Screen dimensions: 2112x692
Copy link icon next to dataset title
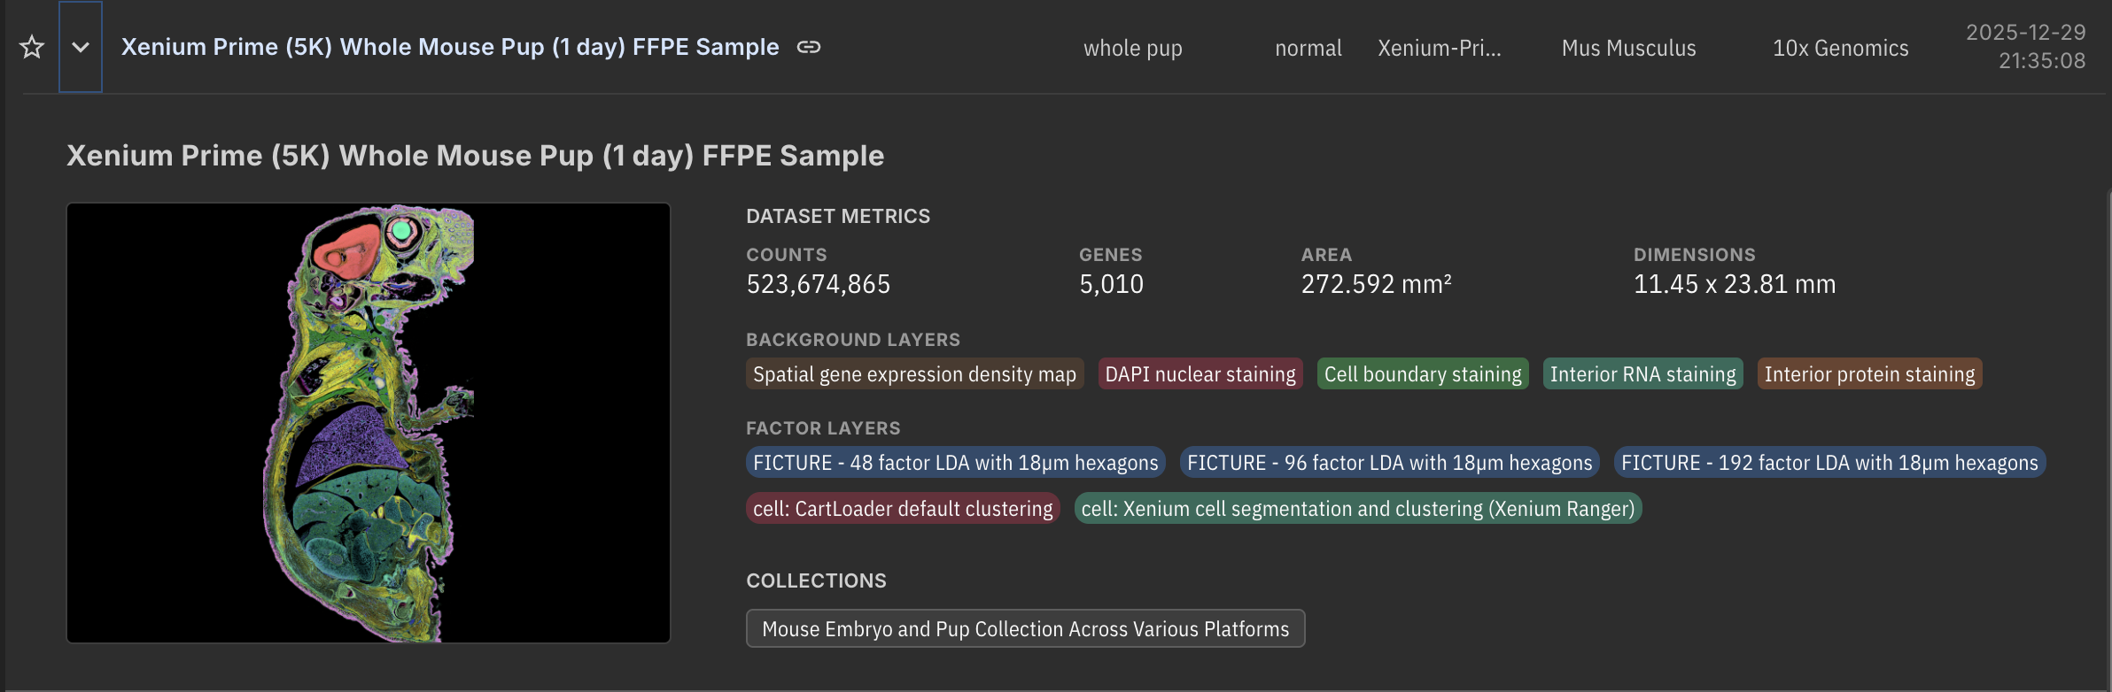(x=809, y=47)
